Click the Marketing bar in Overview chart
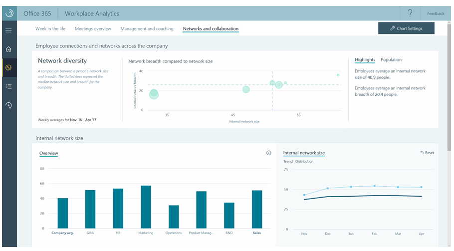The image size is (454, 251). (x=146, y=207)
